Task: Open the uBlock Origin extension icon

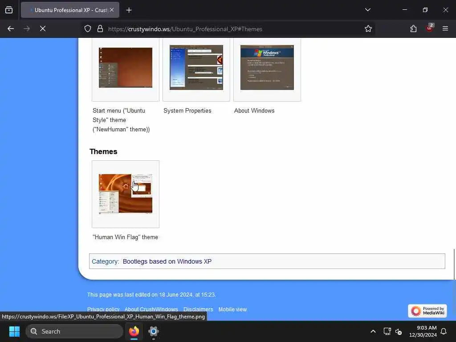Action: (x=430, y=28)
